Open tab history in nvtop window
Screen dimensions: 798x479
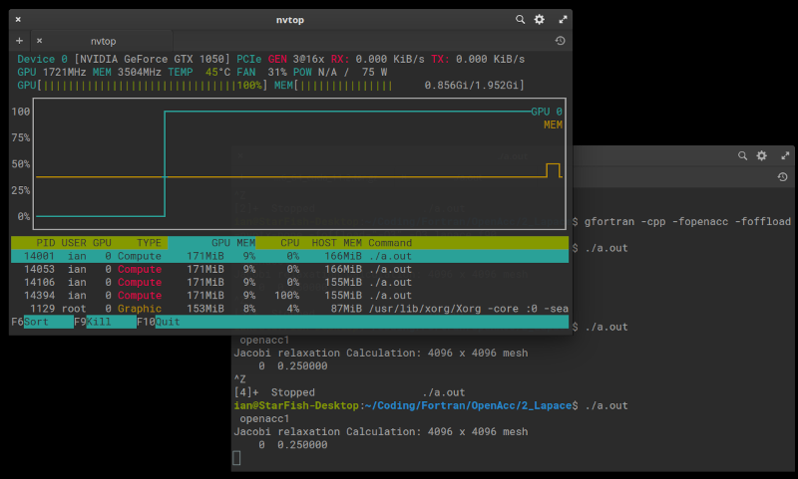[561, 41]
